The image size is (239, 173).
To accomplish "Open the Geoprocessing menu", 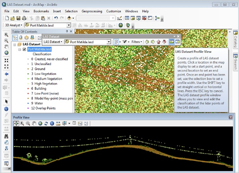I will click(x=92, y=11).
